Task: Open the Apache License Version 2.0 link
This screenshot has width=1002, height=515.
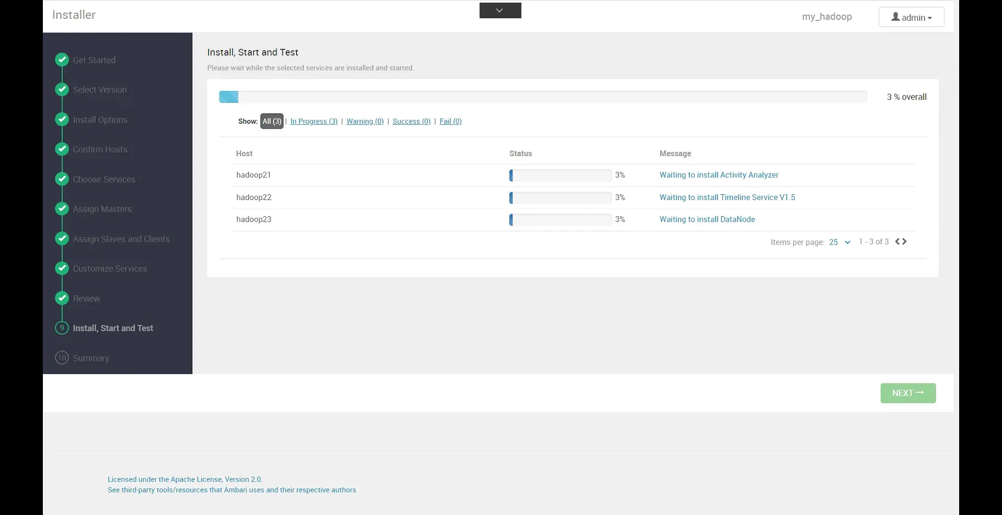Action: coord(185,479)
